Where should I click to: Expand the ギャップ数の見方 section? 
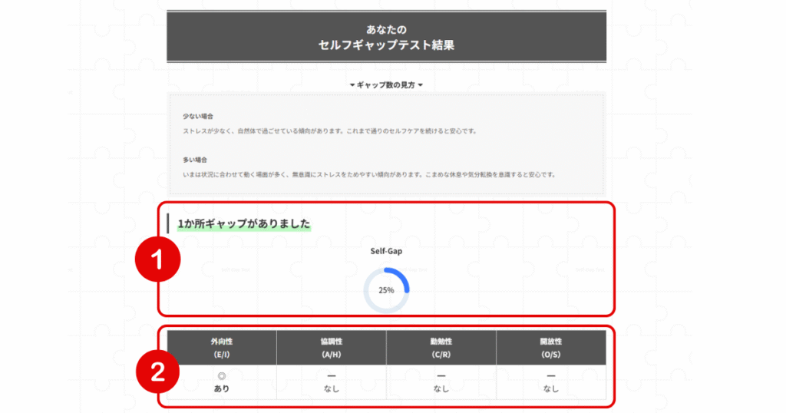386,85
